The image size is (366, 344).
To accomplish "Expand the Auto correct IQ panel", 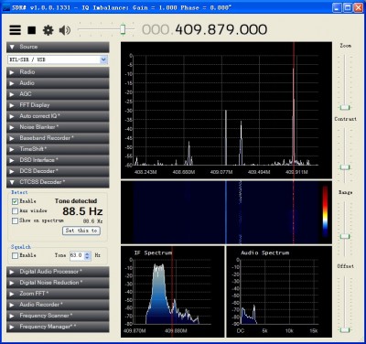I will tap(58, 116).
